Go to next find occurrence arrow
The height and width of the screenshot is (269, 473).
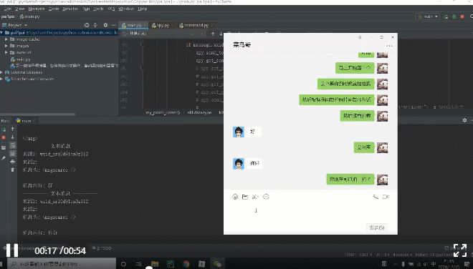click(x=221, y=34)
